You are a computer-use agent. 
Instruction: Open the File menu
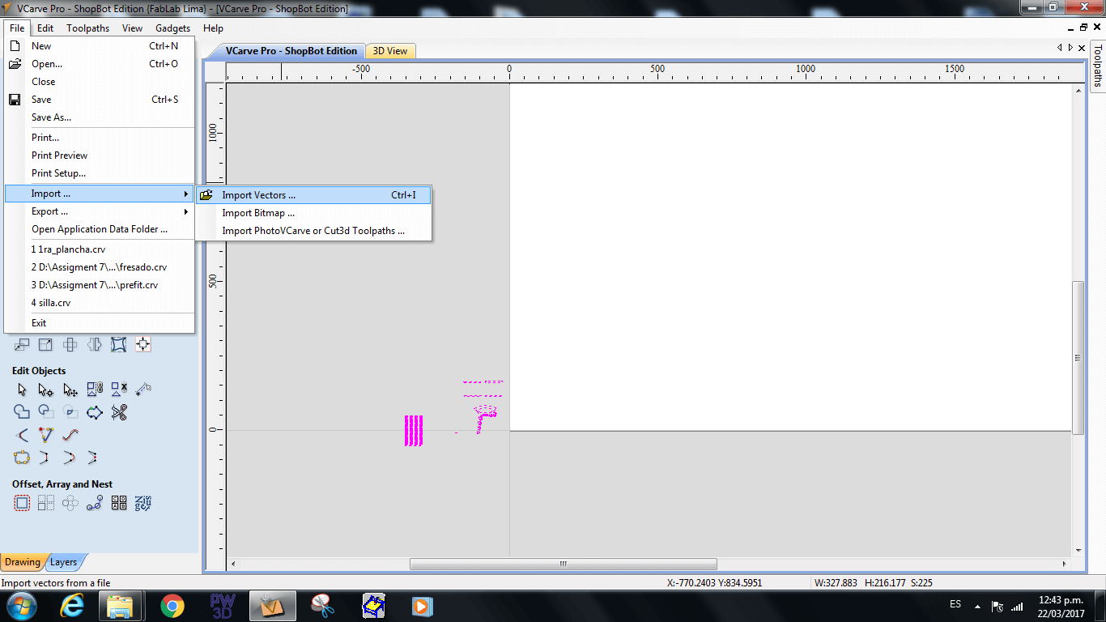[x=17, y=28]
